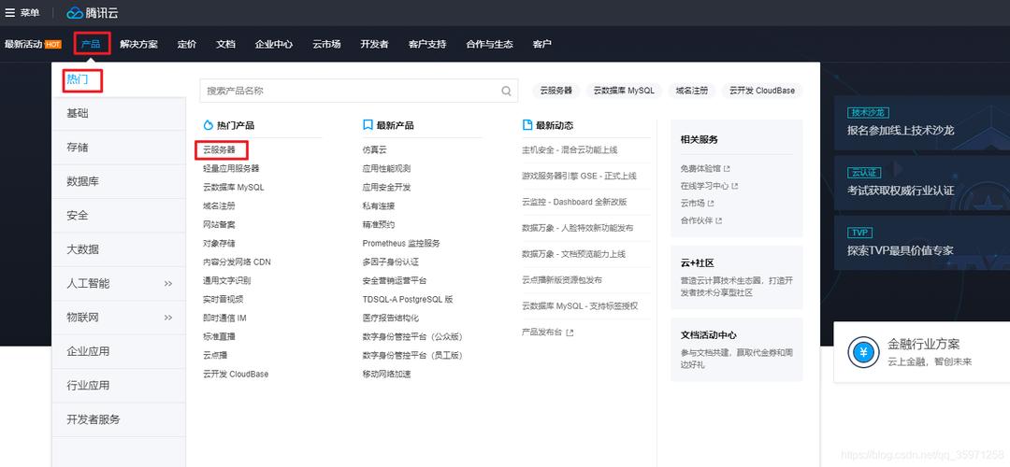
Task: Open the 客户 menu item
Action: click(x=541, y=45)
